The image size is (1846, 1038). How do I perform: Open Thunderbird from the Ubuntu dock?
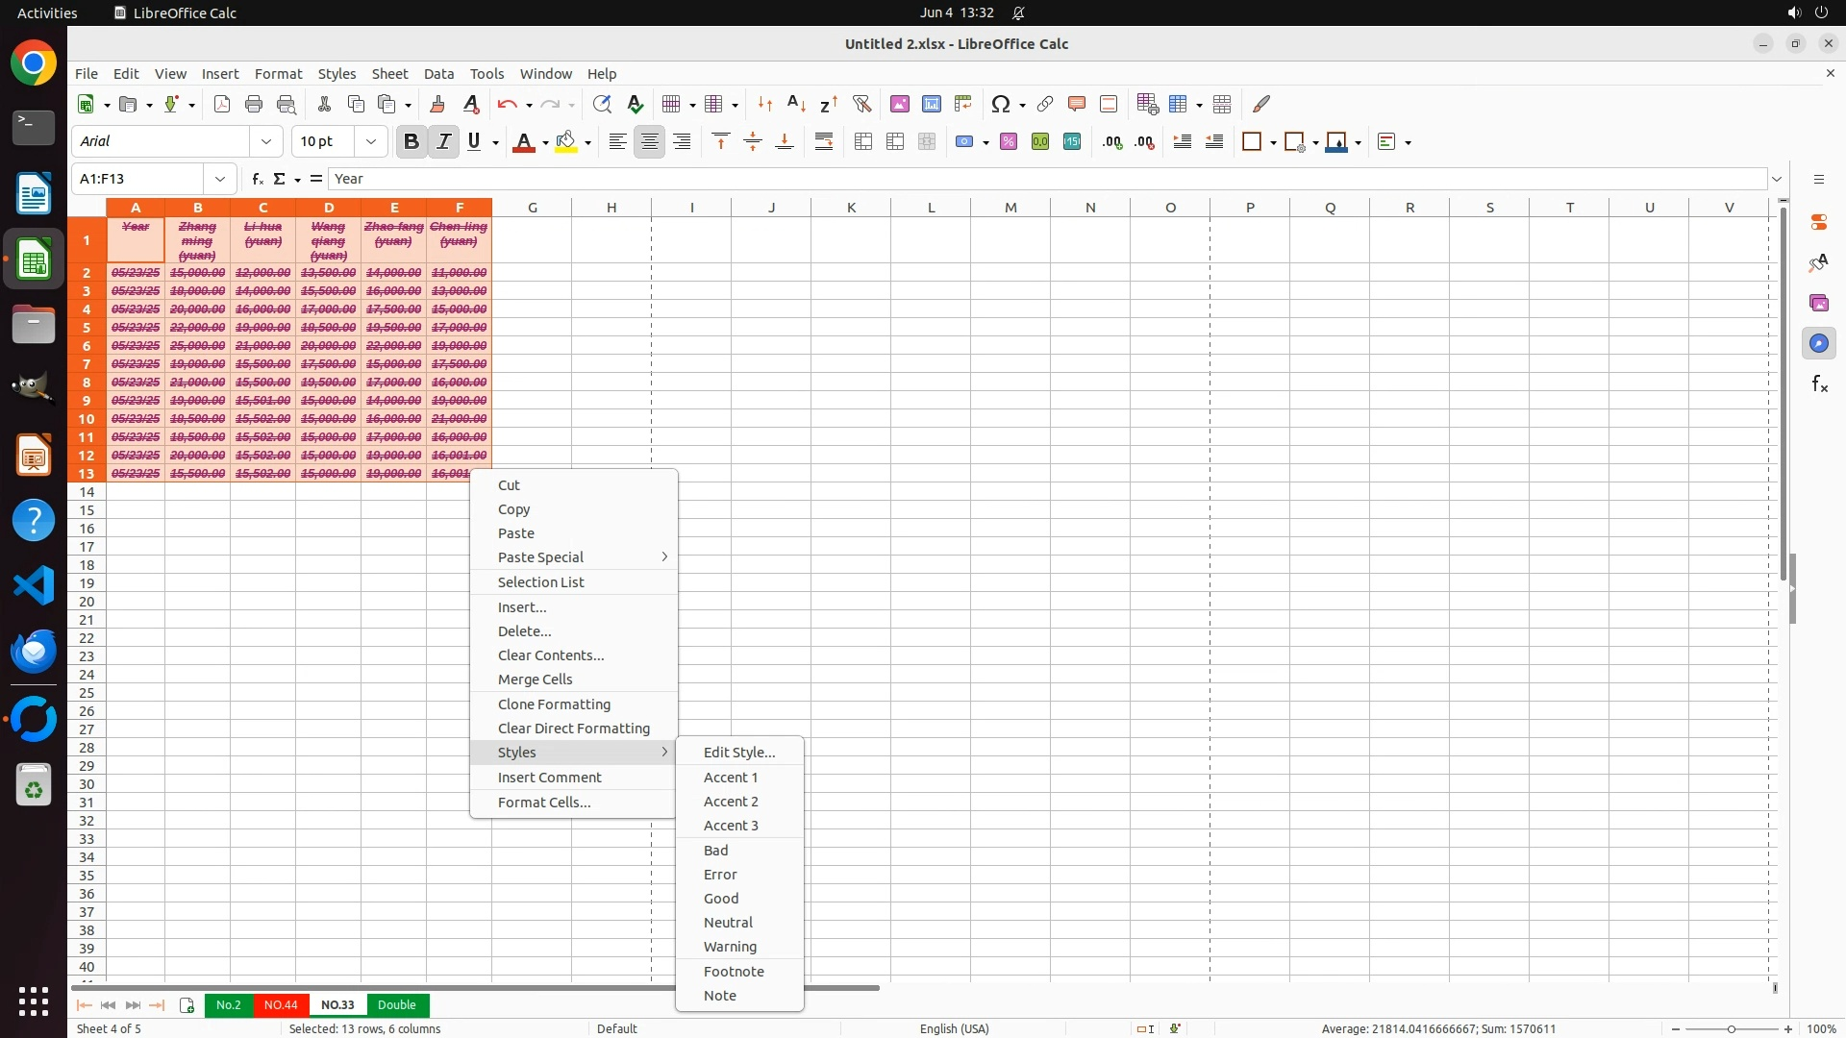point(34,652)
